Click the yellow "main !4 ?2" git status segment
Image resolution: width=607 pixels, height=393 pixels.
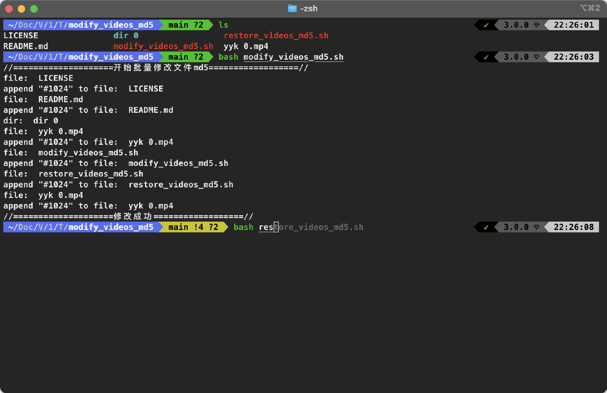tap(193, 227)
